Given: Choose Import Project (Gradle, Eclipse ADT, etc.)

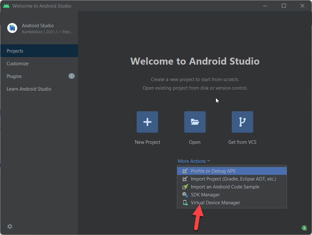Looking at the screenshot, I should 233,179.
